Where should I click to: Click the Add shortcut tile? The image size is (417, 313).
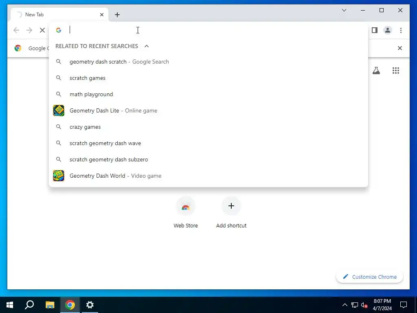231,212
